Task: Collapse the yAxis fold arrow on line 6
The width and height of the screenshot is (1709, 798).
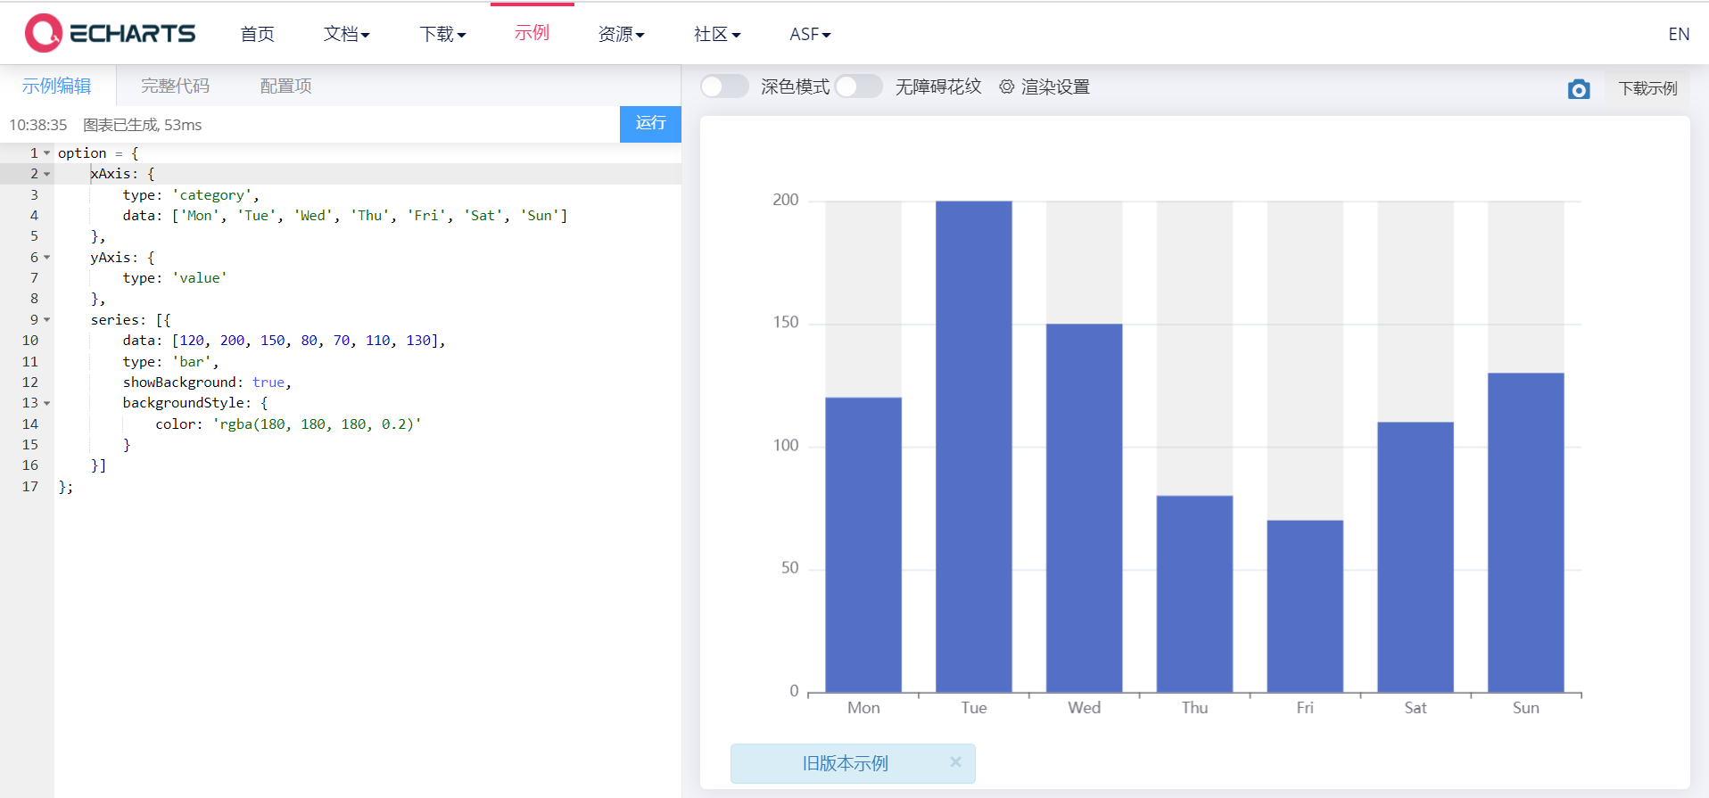Action: 47,258
